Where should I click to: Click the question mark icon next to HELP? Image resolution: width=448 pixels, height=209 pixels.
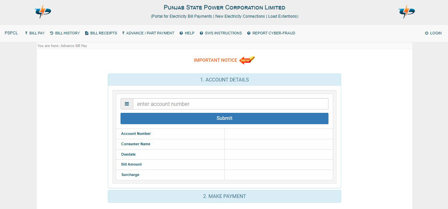tap(181, 33)
